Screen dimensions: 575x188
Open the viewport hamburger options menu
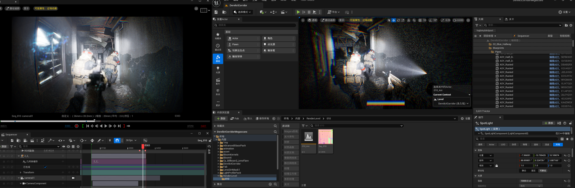point(303,20)
